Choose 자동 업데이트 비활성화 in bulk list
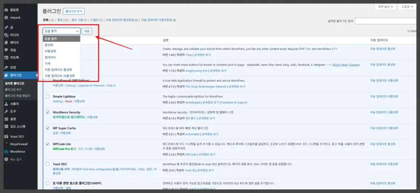Viewport: 420px width, 193px height. (x=62, y=76)
